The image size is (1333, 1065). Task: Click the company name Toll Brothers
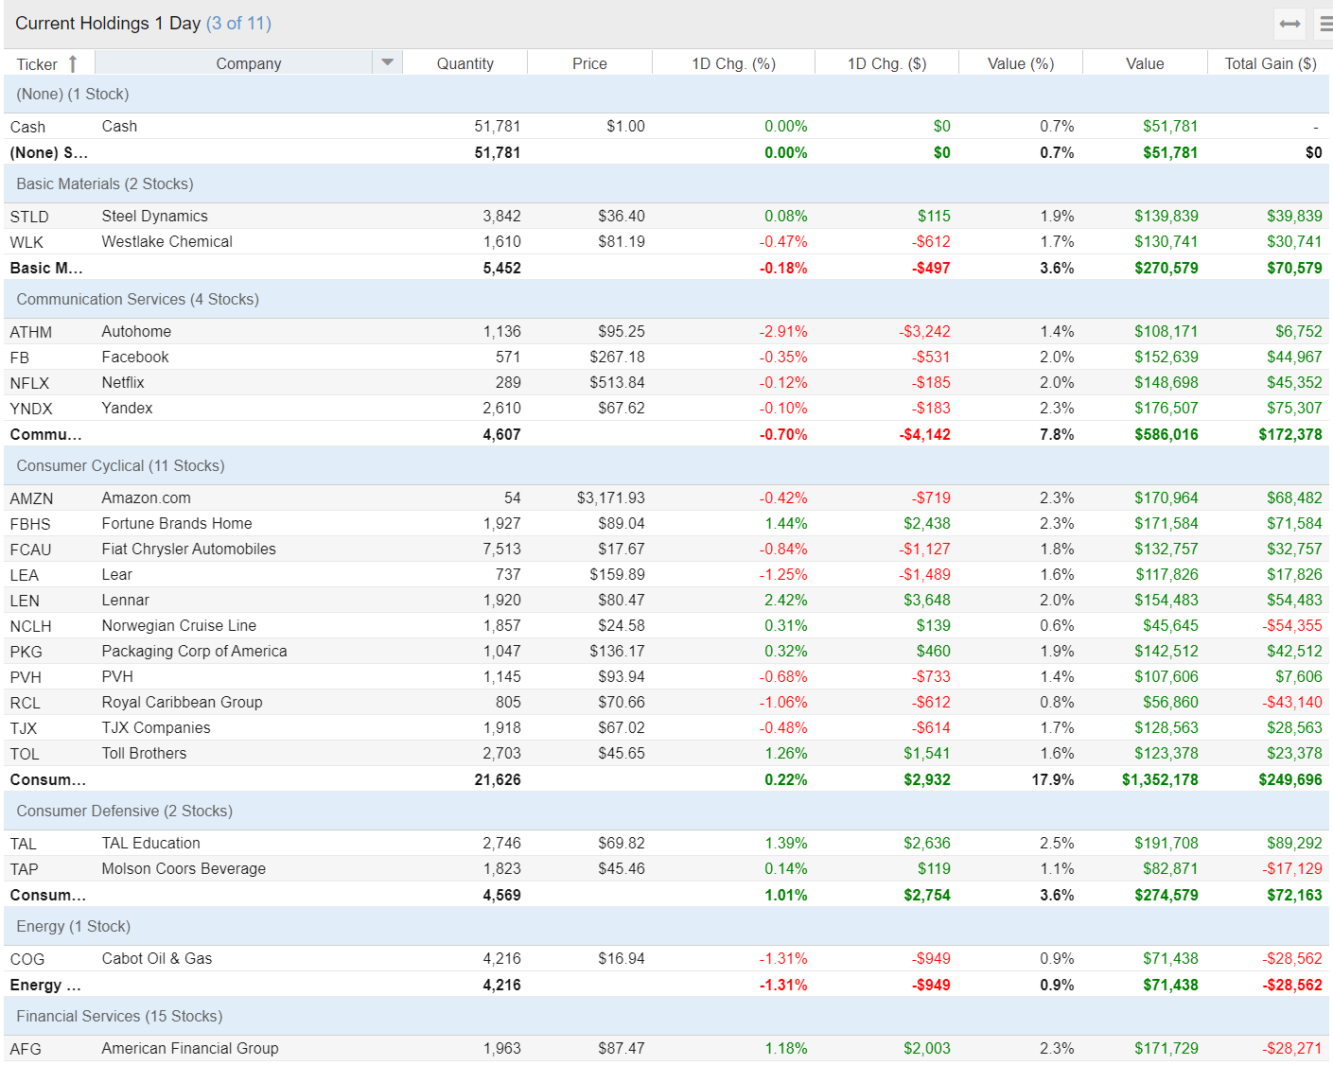[145, 753]
